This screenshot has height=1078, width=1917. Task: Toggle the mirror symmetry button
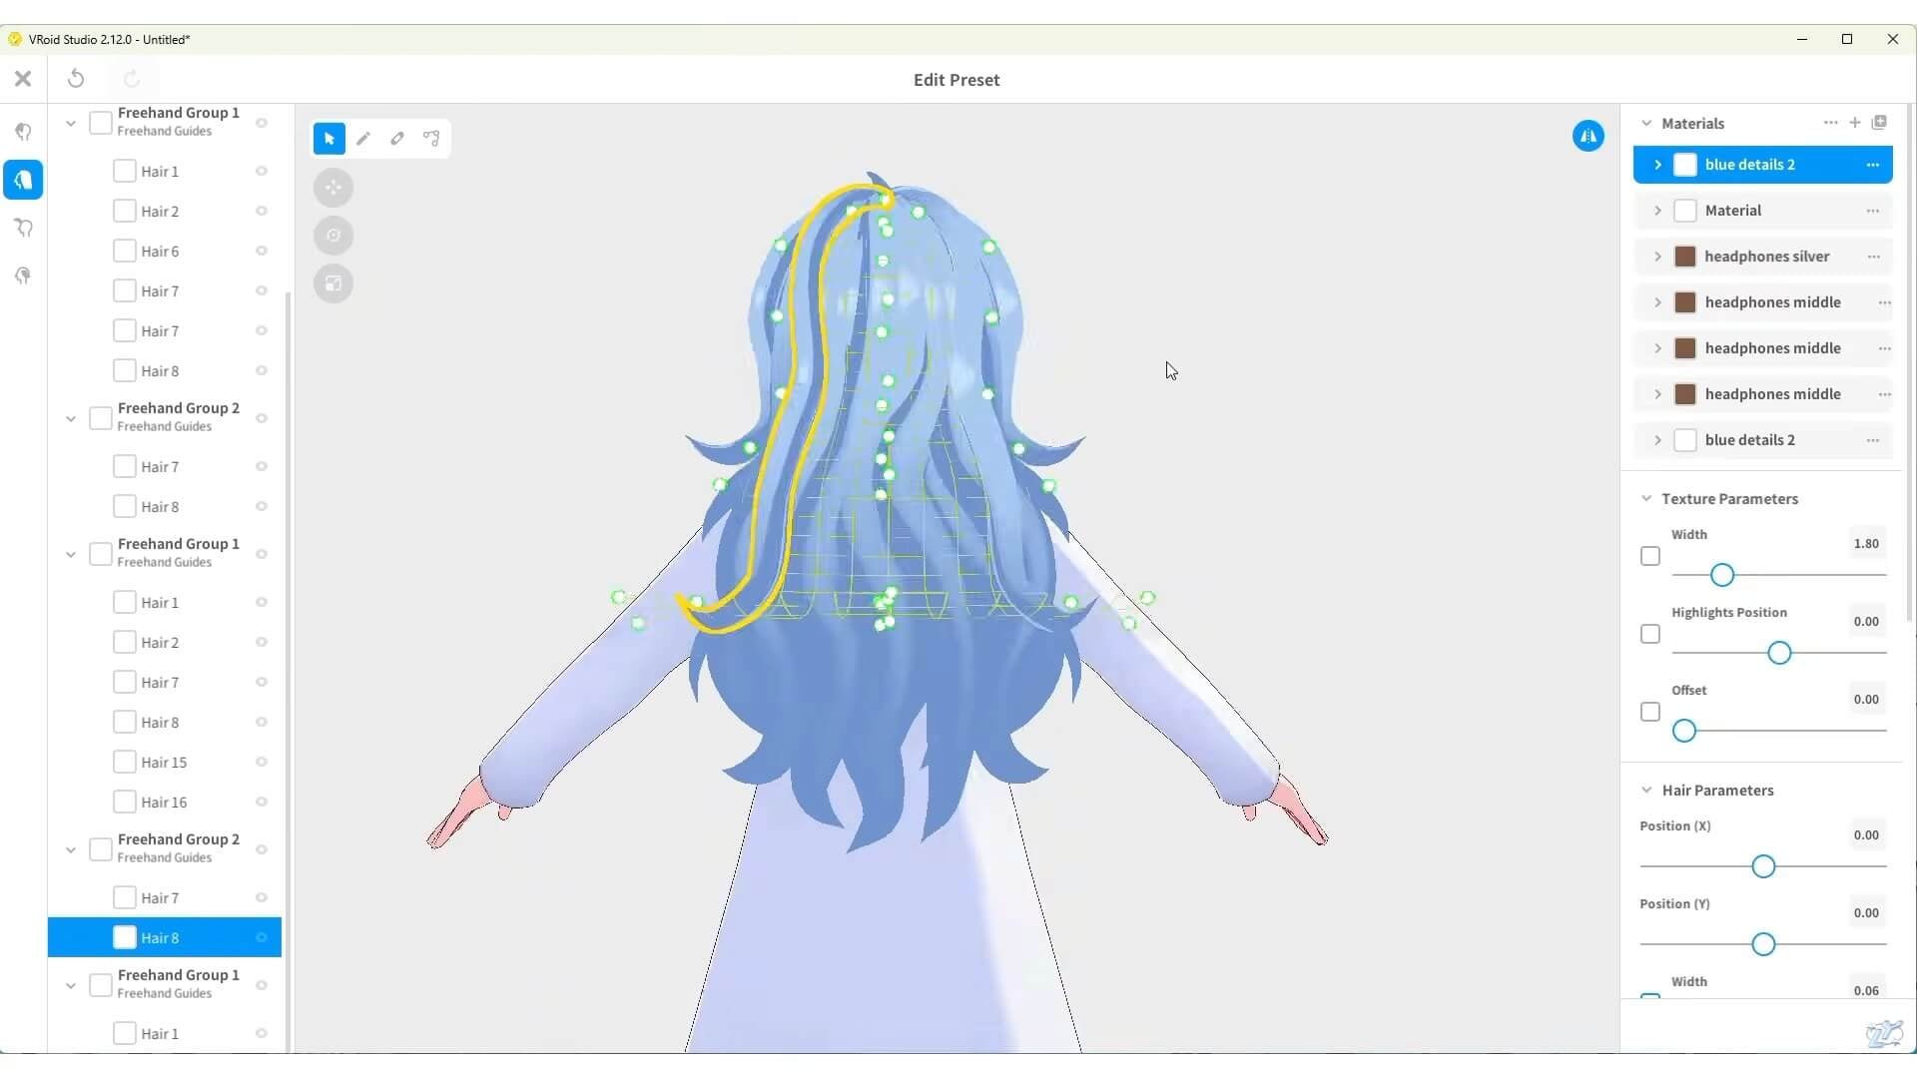coord(1589,136)
